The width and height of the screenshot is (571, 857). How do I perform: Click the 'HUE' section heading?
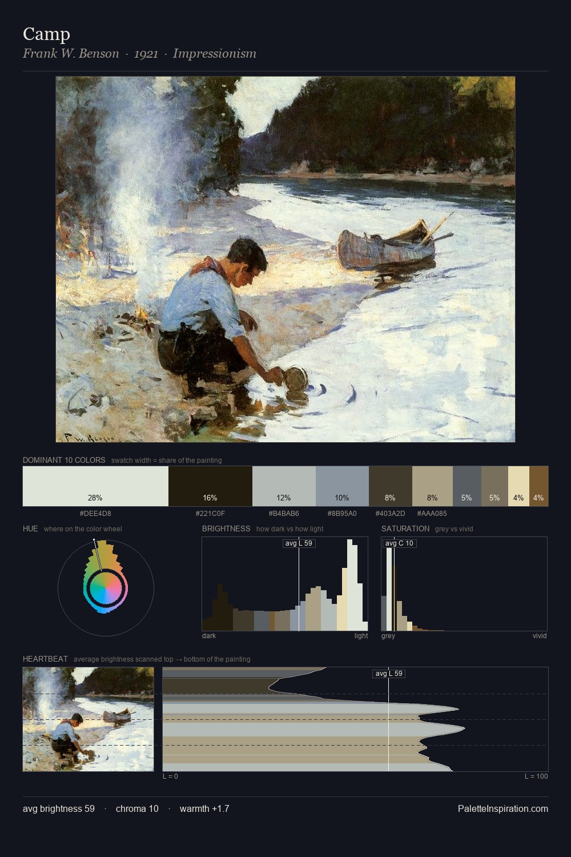[30, 528]
